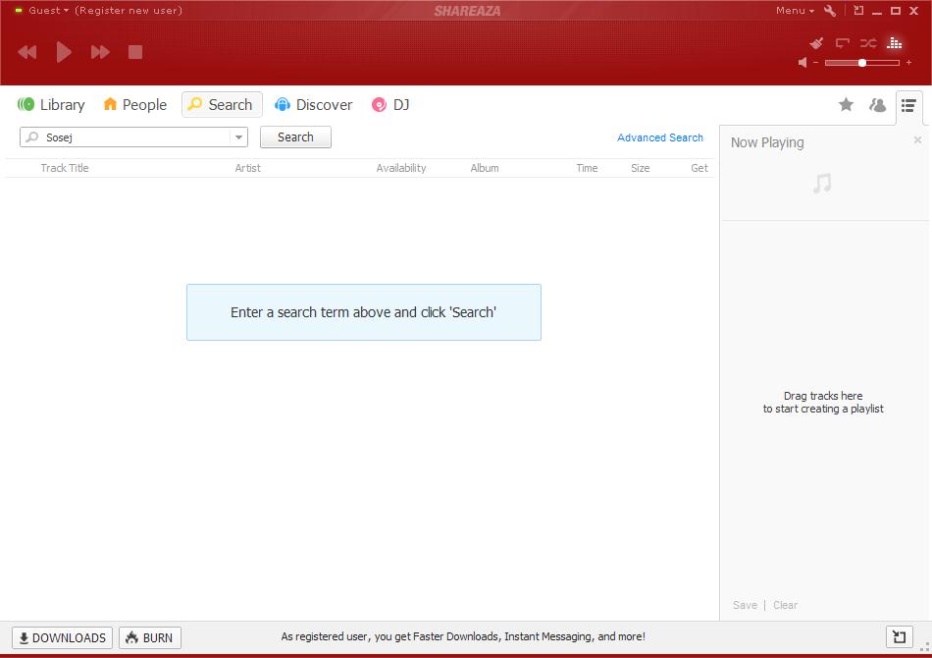This screenshot has width=932, height=658.
Task: Stop playback with the Stop button
Action: (x=135, y=52)
